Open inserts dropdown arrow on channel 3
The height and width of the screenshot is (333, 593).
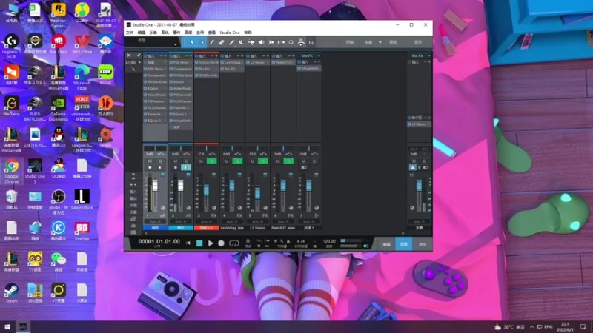[212, 56]
